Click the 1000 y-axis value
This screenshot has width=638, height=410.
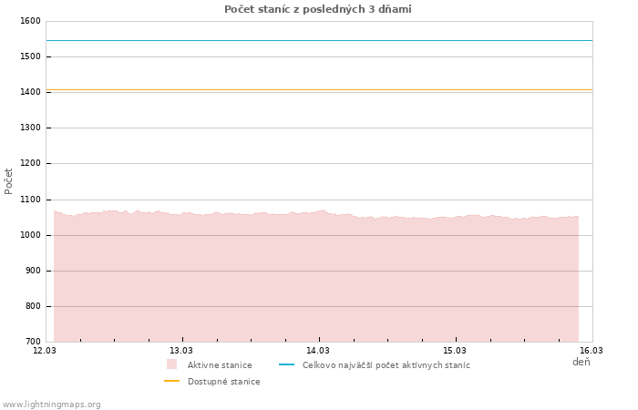click(x=29, y=235)
